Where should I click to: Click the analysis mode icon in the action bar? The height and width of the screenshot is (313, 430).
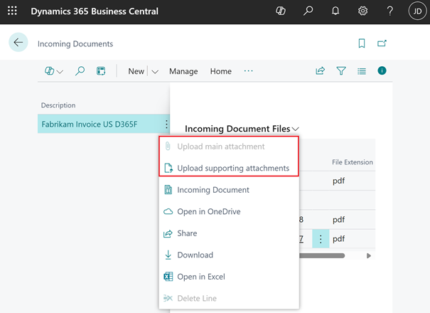(x=101, y=71)
